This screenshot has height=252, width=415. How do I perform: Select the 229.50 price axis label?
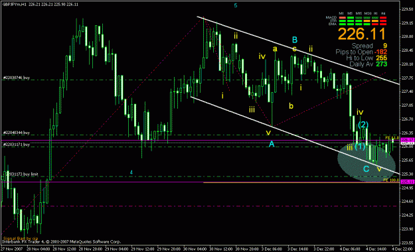408,9
